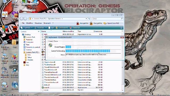Open the Visualizza menu in the menu bar
The width and height of the screenshot is (170, 96).
[38, 23]
